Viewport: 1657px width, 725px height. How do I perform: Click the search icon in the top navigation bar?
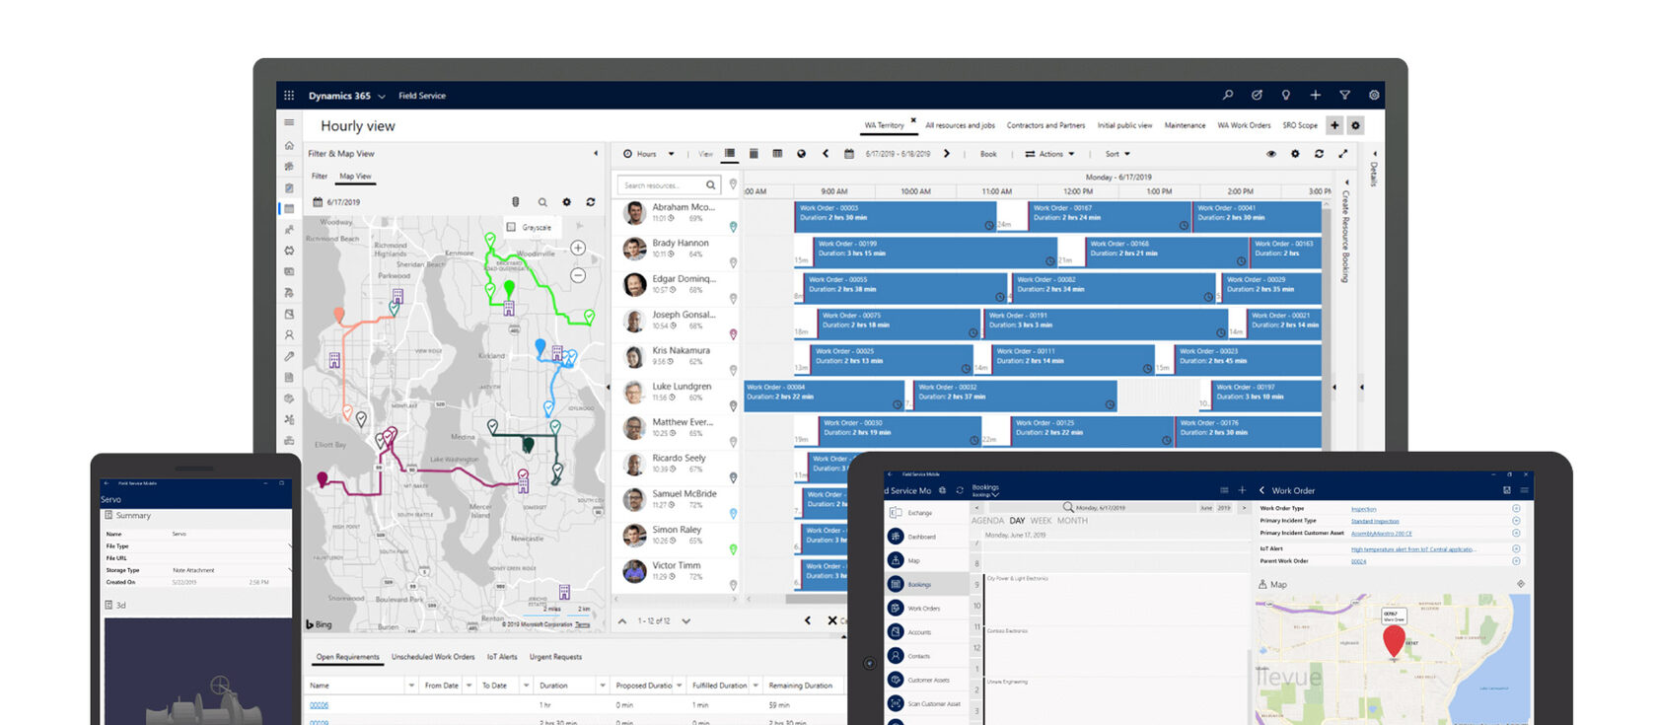(1228, 96)
